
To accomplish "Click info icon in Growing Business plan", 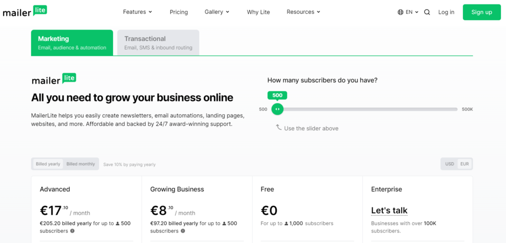I will pos(183,231).
